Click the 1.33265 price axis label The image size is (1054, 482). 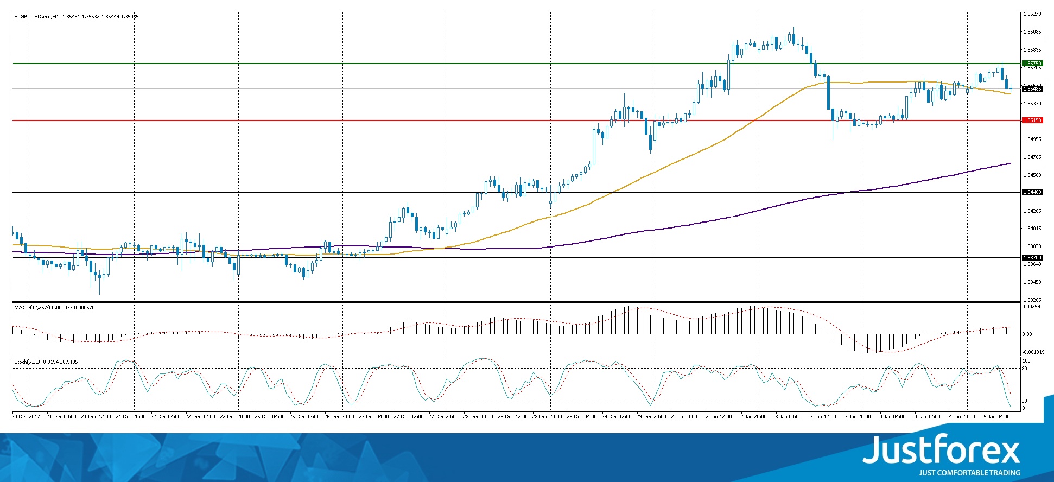click(1032, 300)
